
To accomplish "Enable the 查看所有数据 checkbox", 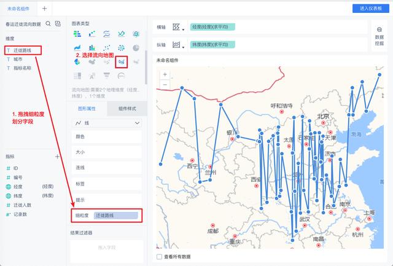I will [x=159, y=257].
